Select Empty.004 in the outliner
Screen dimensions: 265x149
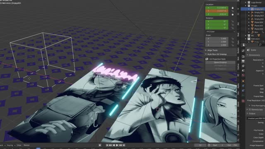point(259,19)
